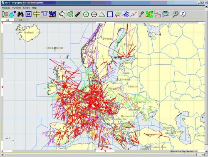Select the blue square outline icon
This screenshot has width=208, height=157.
110,14
